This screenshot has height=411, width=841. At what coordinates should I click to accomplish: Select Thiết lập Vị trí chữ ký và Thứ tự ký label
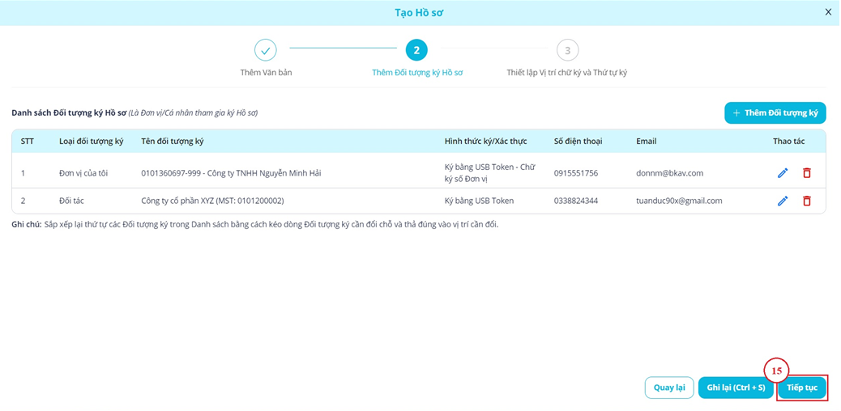[x=567, y=73]
